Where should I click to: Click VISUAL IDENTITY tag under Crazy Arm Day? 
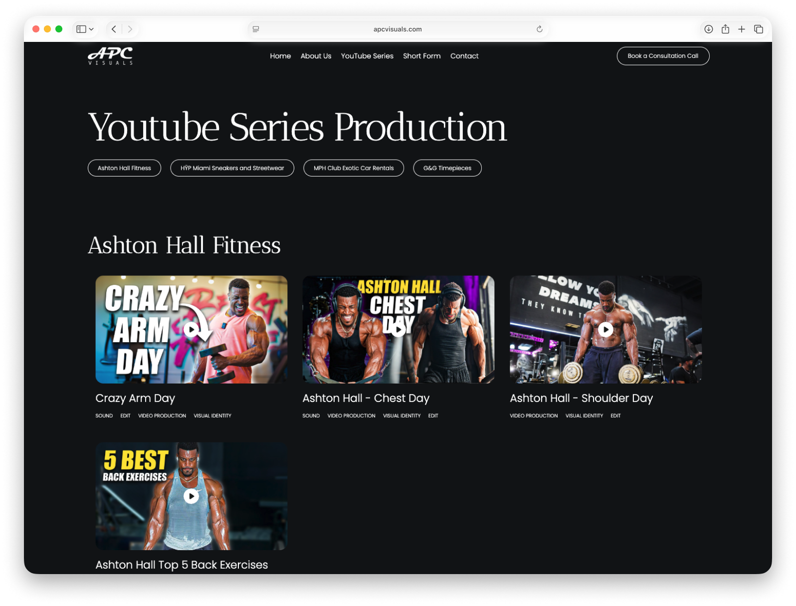click(x=212, y=415)
